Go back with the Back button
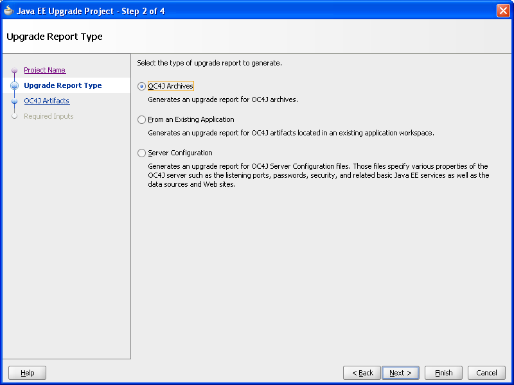This screenshot has width=514, height=385. [362, 373]
